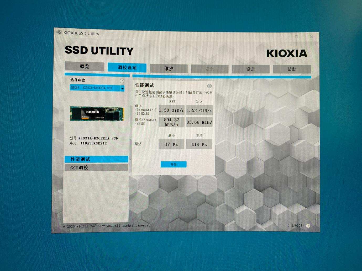Click the 2020 KIOXIA Corporation copyright text
Screen dimensions: 362x271
[107, 226]
